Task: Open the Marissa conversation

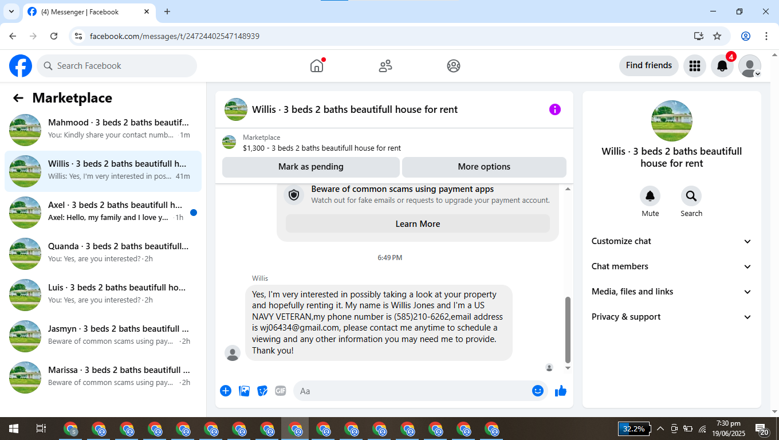Action: tap(103, 378)
